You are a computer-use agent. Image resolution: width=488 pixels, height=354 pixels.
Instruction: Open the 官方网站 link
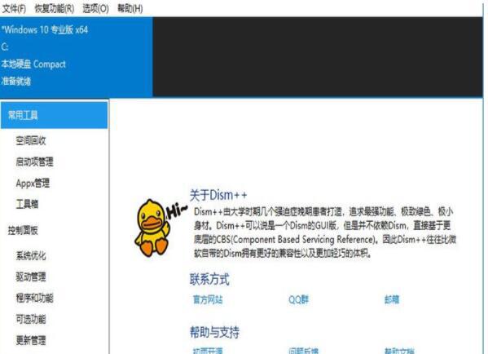(x=208, y=300)
